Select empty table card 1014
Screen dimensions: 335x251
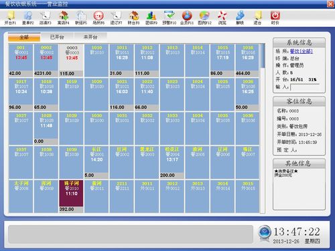198,60
